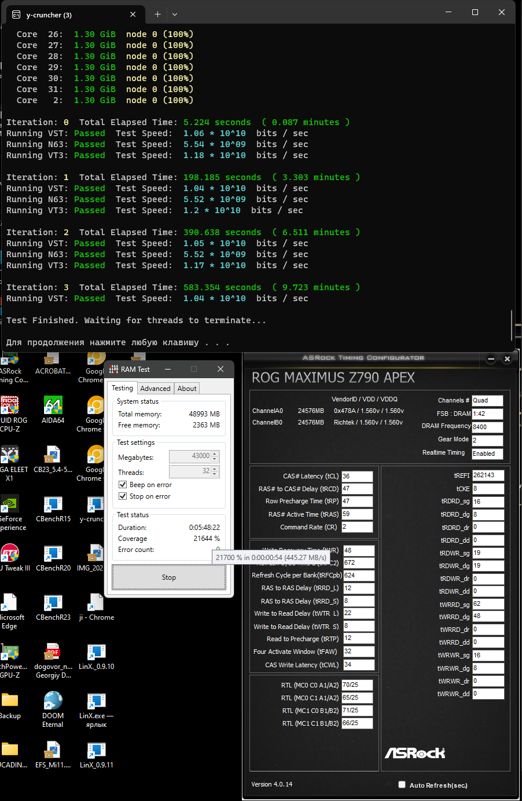
Task: Close the y-cruncher (3) terminal tab
Action: [x=133, y=14]
